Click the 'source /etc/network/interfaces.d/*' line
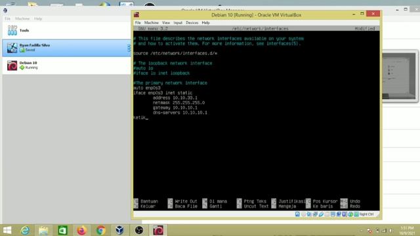This screenshot has width=420, height=236. point(175,54)
